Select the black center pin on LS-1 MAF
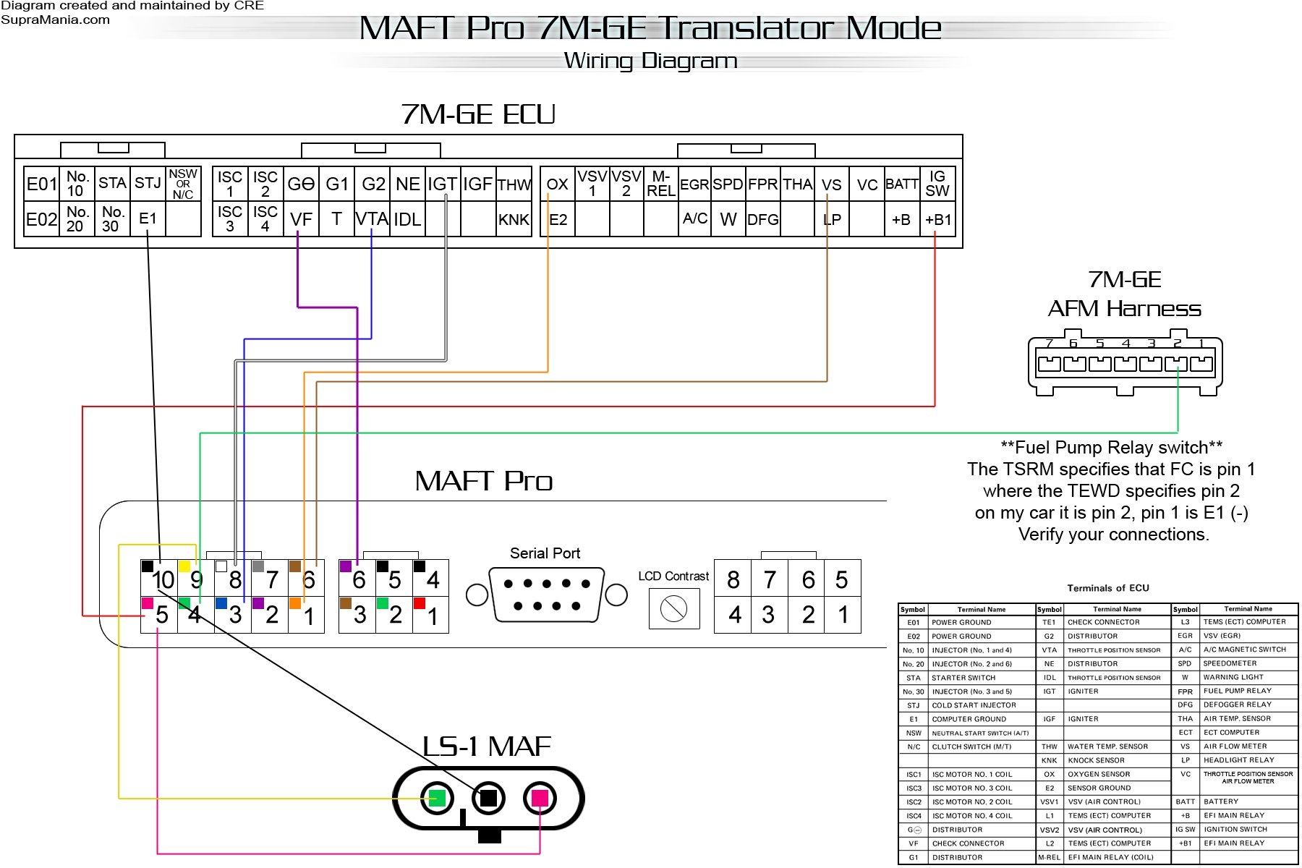 [x=489, y=798]
